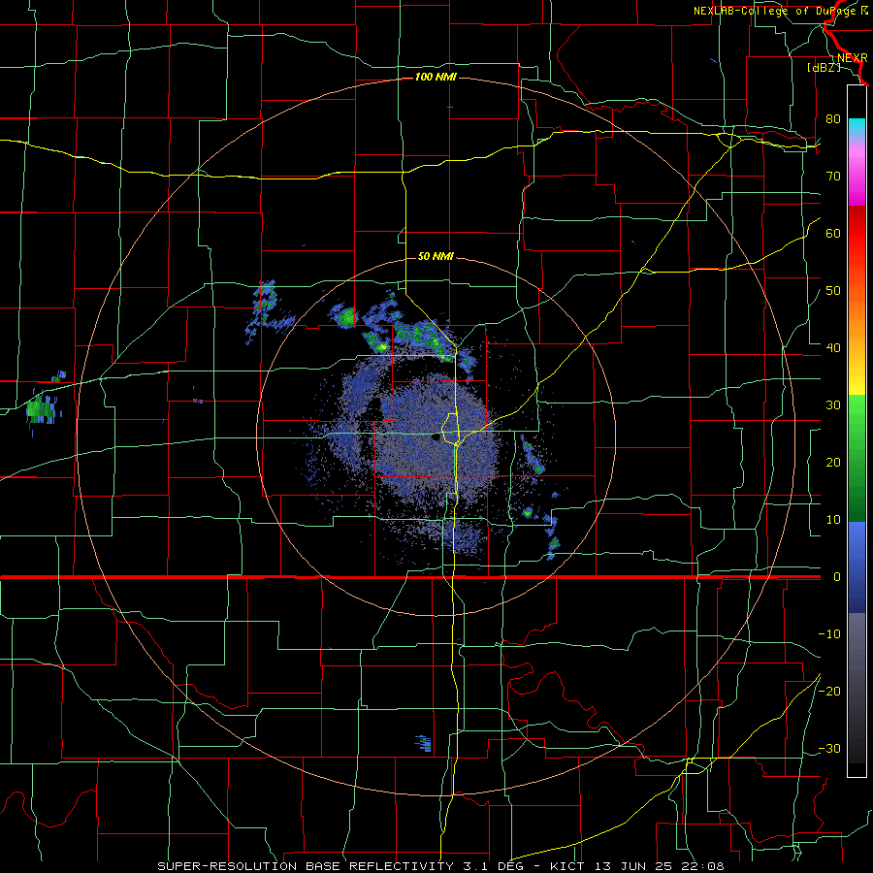Click the -30 value on the color scale
The image size is (873, 873).
[829, 749]
